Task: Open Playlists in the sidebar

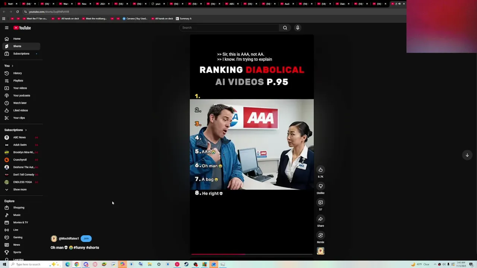Action: click(x=21, y=81)
